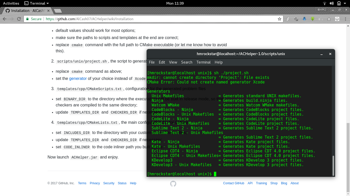The width and height of the screenshot is (350, 196).
Task: Click the terminal prompt cursor line
Action: click(x=182, y=174)
